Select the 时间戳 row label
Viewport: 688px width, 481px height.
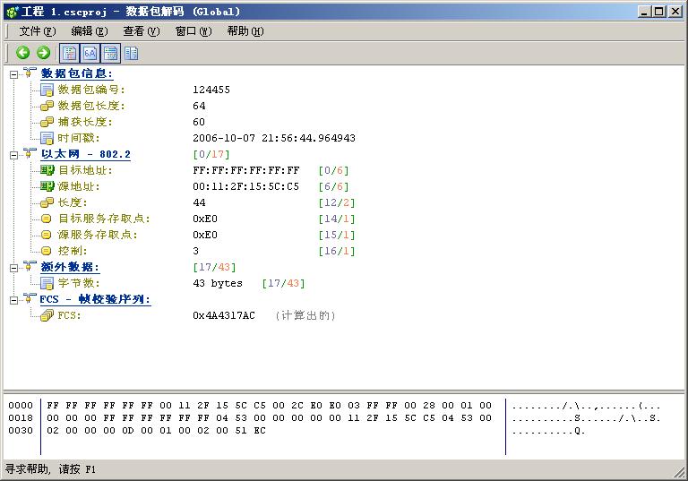click(x=79, y=138)
